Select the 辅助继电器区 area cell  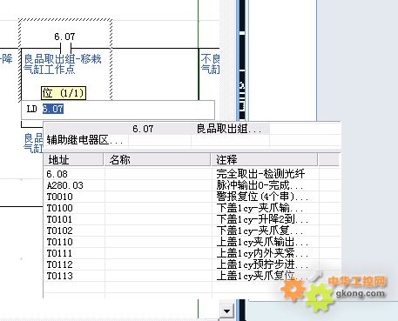point(86,140)
